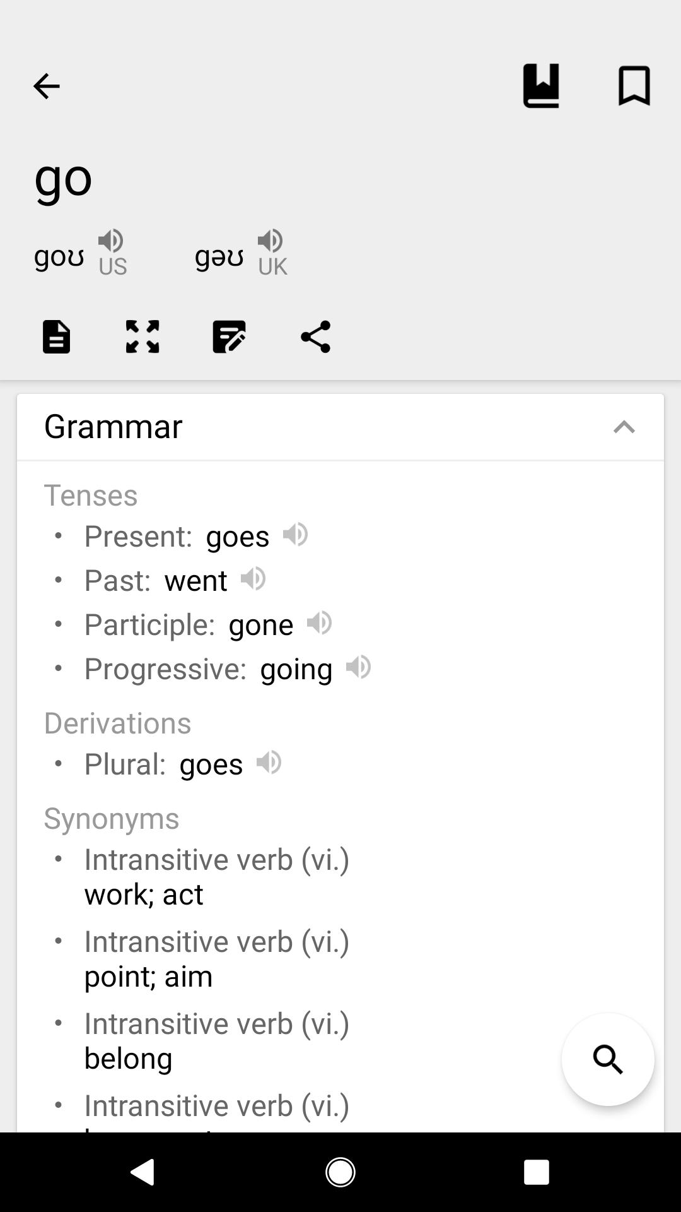Open Android recent apps square button
Screen dimensions: 681x1212
pos(536,1172)
